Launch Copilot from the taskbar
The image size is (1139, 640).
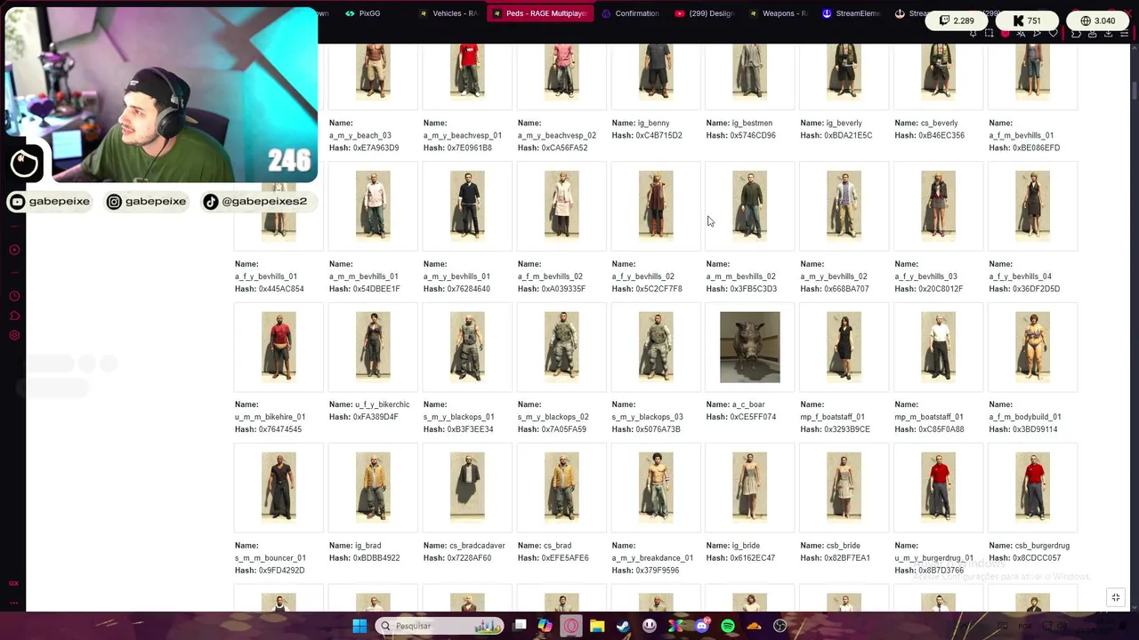545,626
